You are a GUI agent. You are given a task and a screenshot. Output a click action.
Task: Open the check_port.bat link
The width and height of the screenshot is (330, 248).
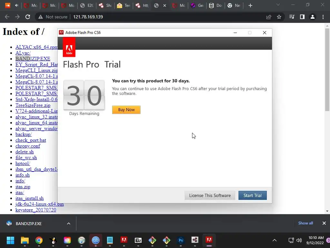click(31, 140)
